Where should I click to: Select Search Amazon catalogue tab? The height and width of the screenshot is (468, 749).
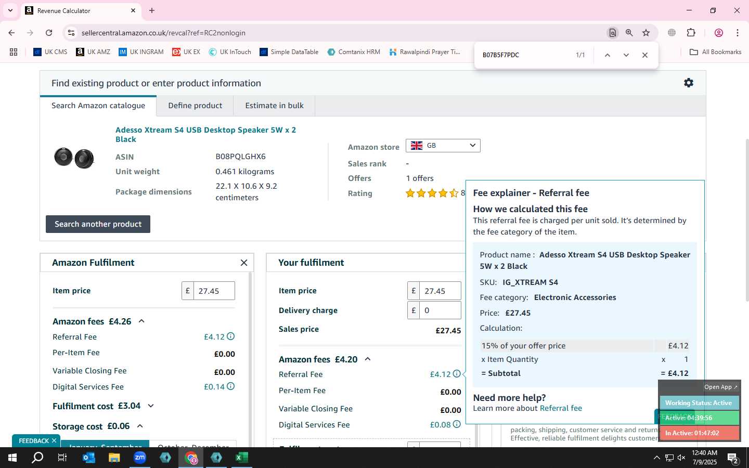[x=98, y=106]
